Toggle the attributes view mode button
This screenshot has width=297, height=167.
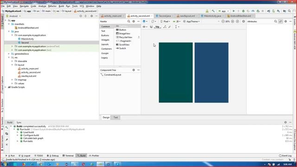point(280,21)
